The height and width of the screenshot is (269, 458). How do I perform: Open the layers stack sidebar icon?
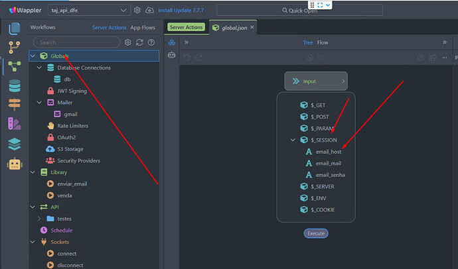point(14,144)
